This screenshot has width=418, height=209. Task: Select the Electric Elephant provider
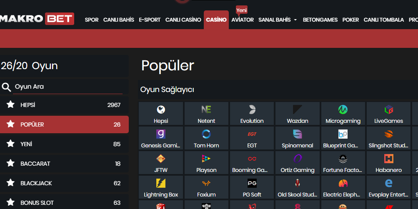pyautogui.click(x=343, y=187)
